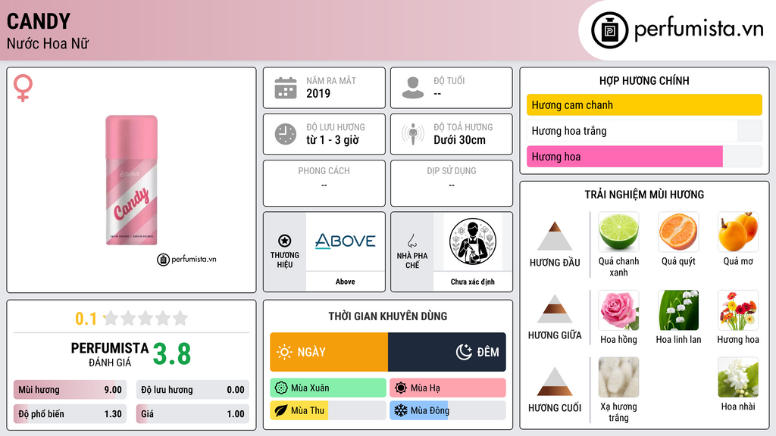This screenshot has height=436, width=776.
Task: Select the Hương hoa bouquet image
Action: (x=738, y=310)
